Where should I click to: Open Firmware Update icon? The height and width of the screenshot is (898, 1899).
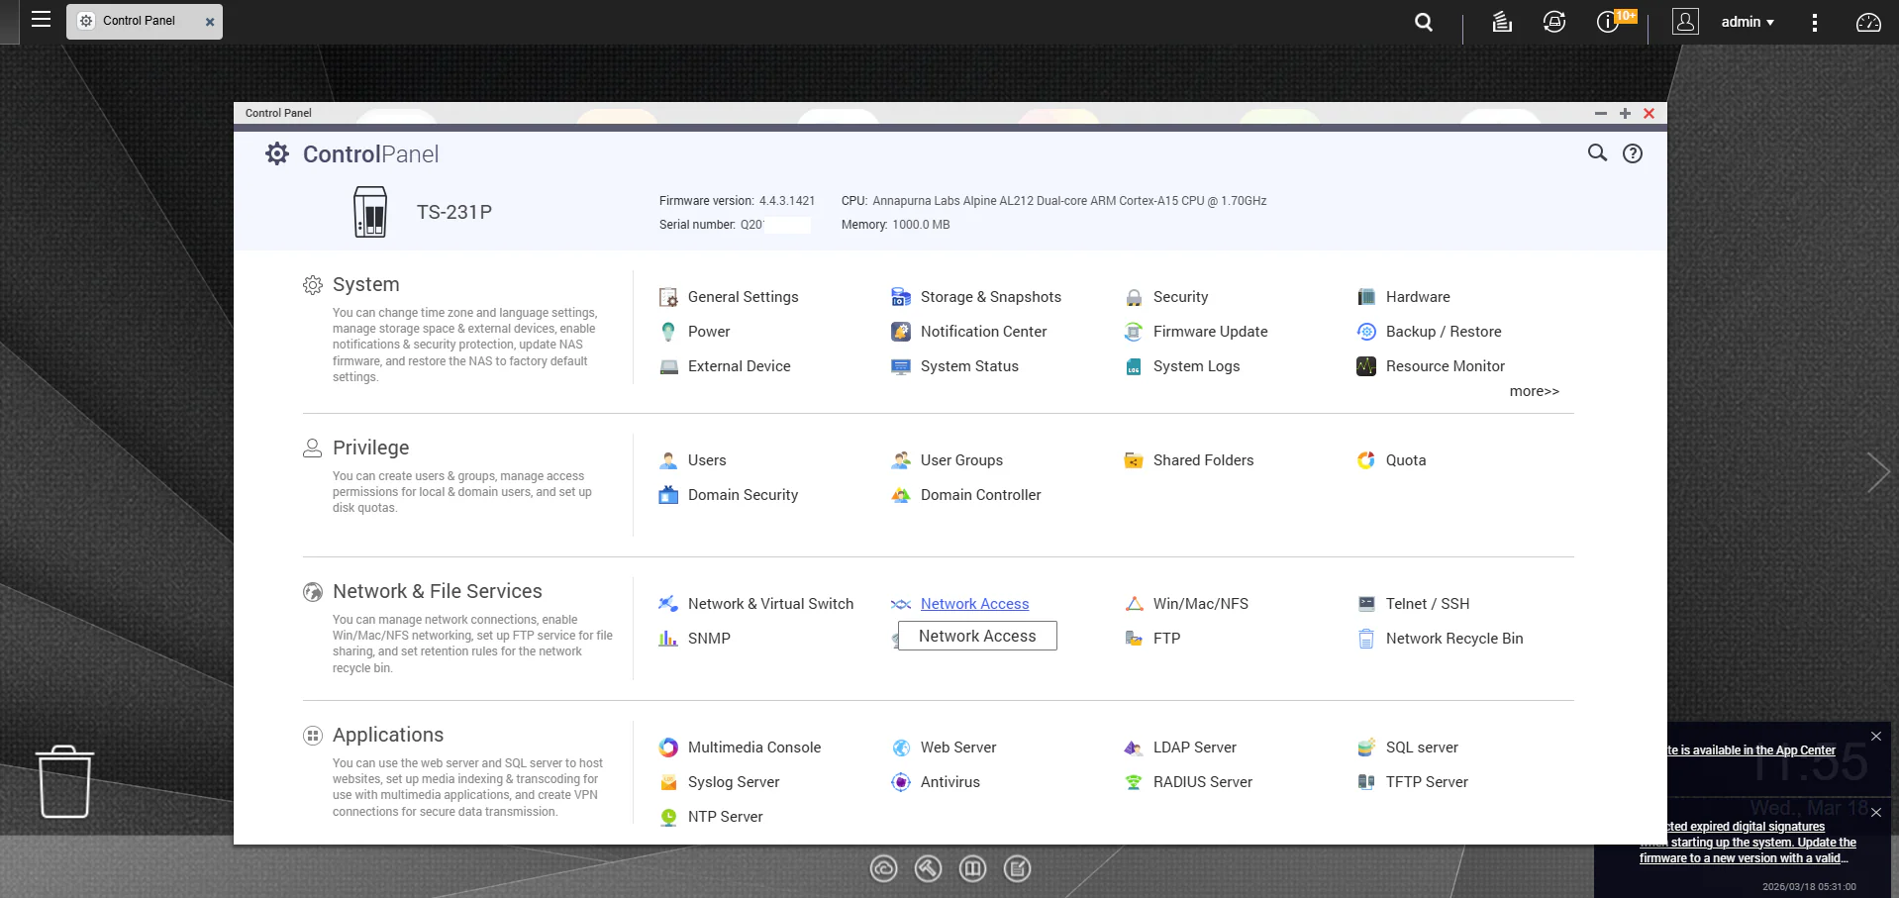(x=1134, y=332)
